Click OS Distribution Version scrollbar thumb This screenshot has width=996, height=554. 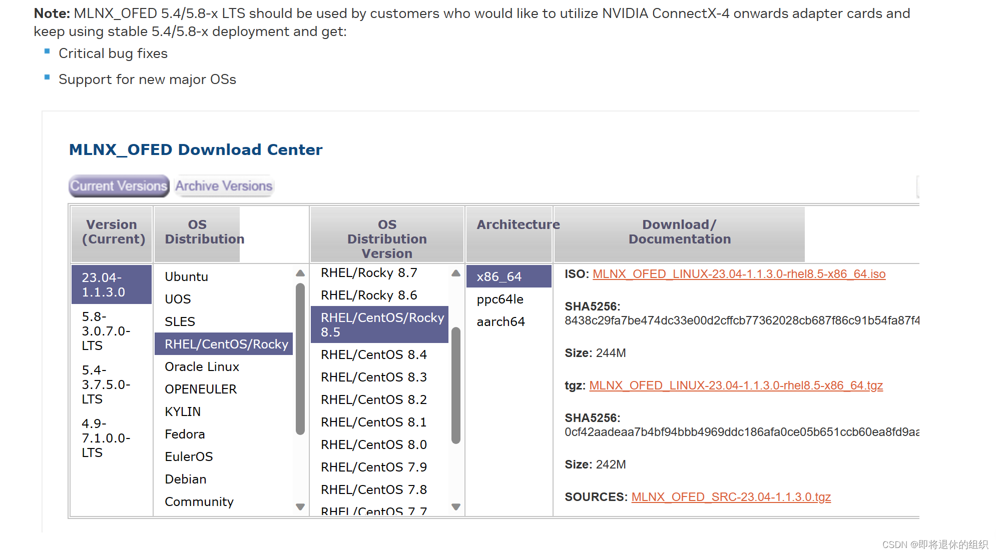(x=455, y=385)
